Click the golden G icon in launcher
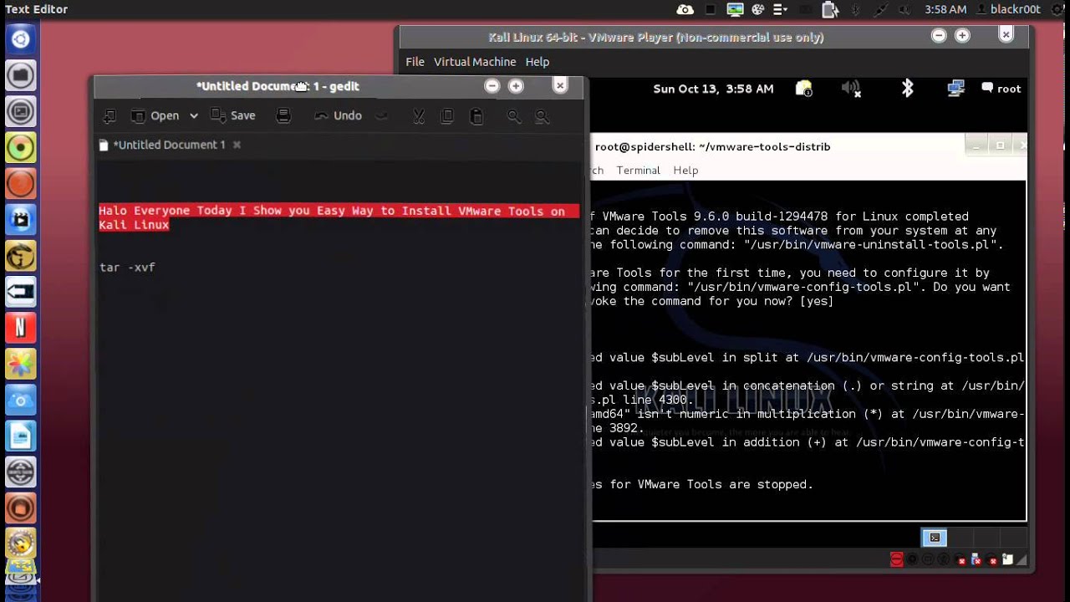1070x602 pixels. 21,256
